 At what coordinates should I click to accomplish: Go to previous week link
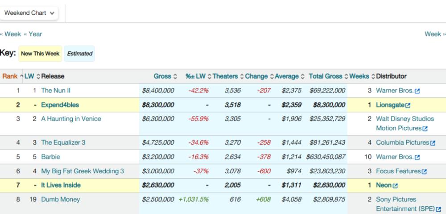(11, 34)
